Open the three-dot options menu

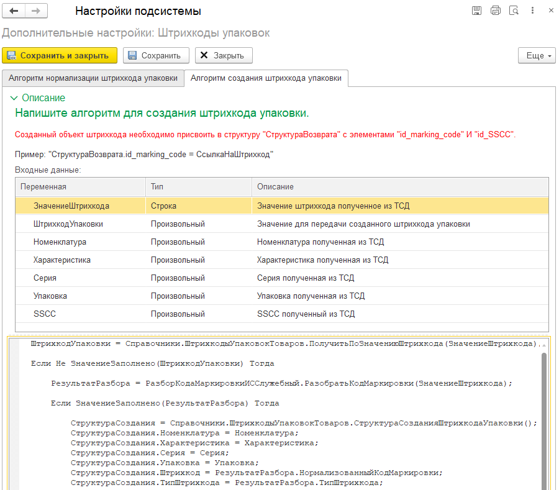coord(532,11)
